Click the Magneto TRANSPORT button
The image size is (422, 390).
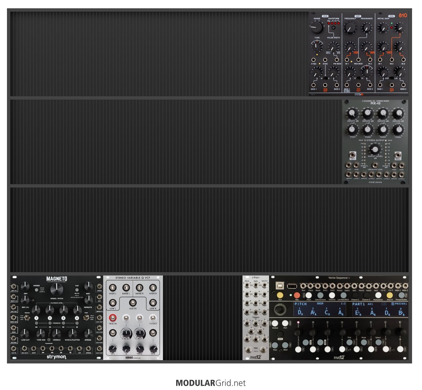click(x=49, y=339)
